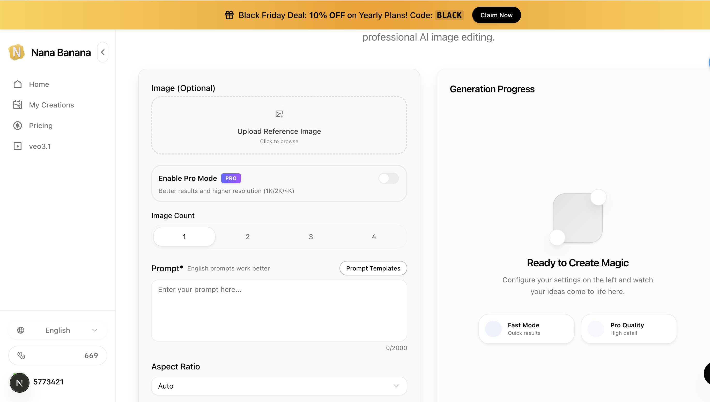Viewport: 710px width, 402px height.
Task: Click the upload reference image icon
Action: 279,114
